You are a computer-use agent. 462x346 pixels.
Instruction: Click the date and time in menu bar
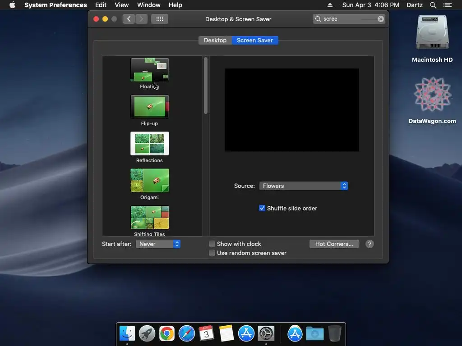click(x=371, y=5)
